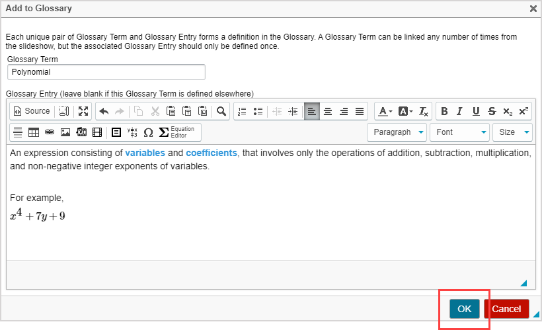Click the OK button
The width and height of the screenshot is (542, 330).
(x=465, y=309)
